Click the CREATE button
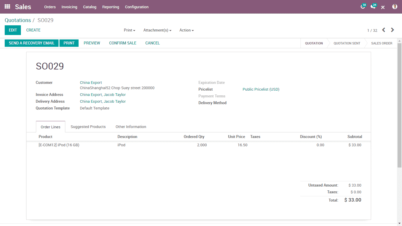 [x=34, y=30]
